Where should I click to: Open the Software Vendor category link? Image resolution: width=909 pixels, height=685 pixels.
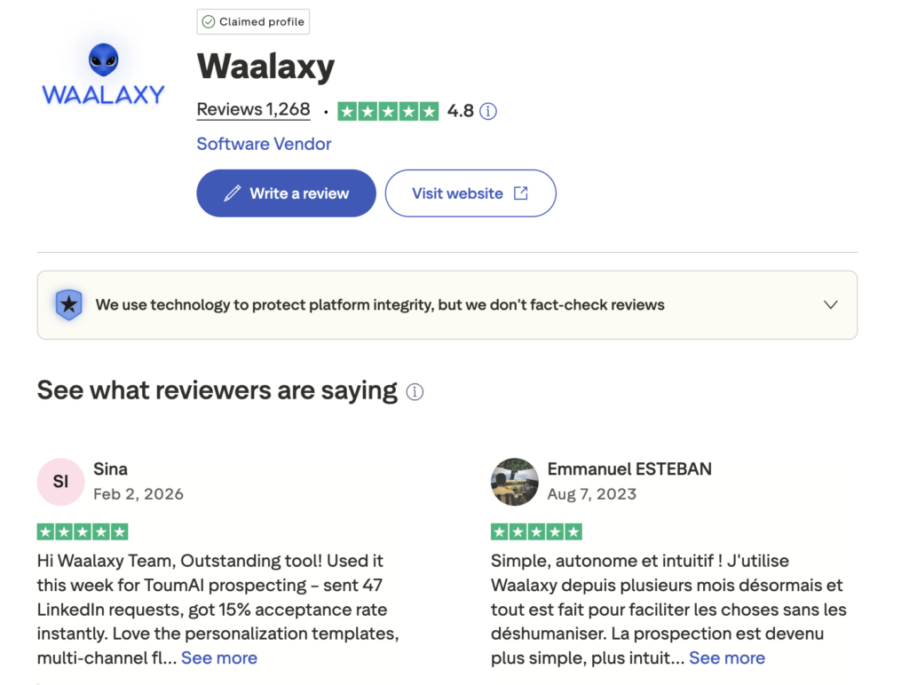coord(264,144)
